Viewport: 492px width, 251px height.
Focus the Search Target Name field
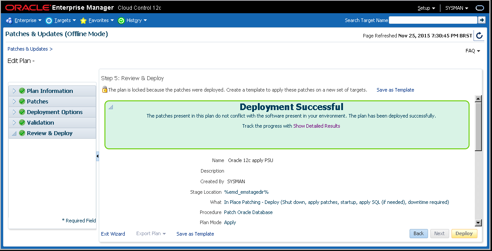(x=432, y=20)
